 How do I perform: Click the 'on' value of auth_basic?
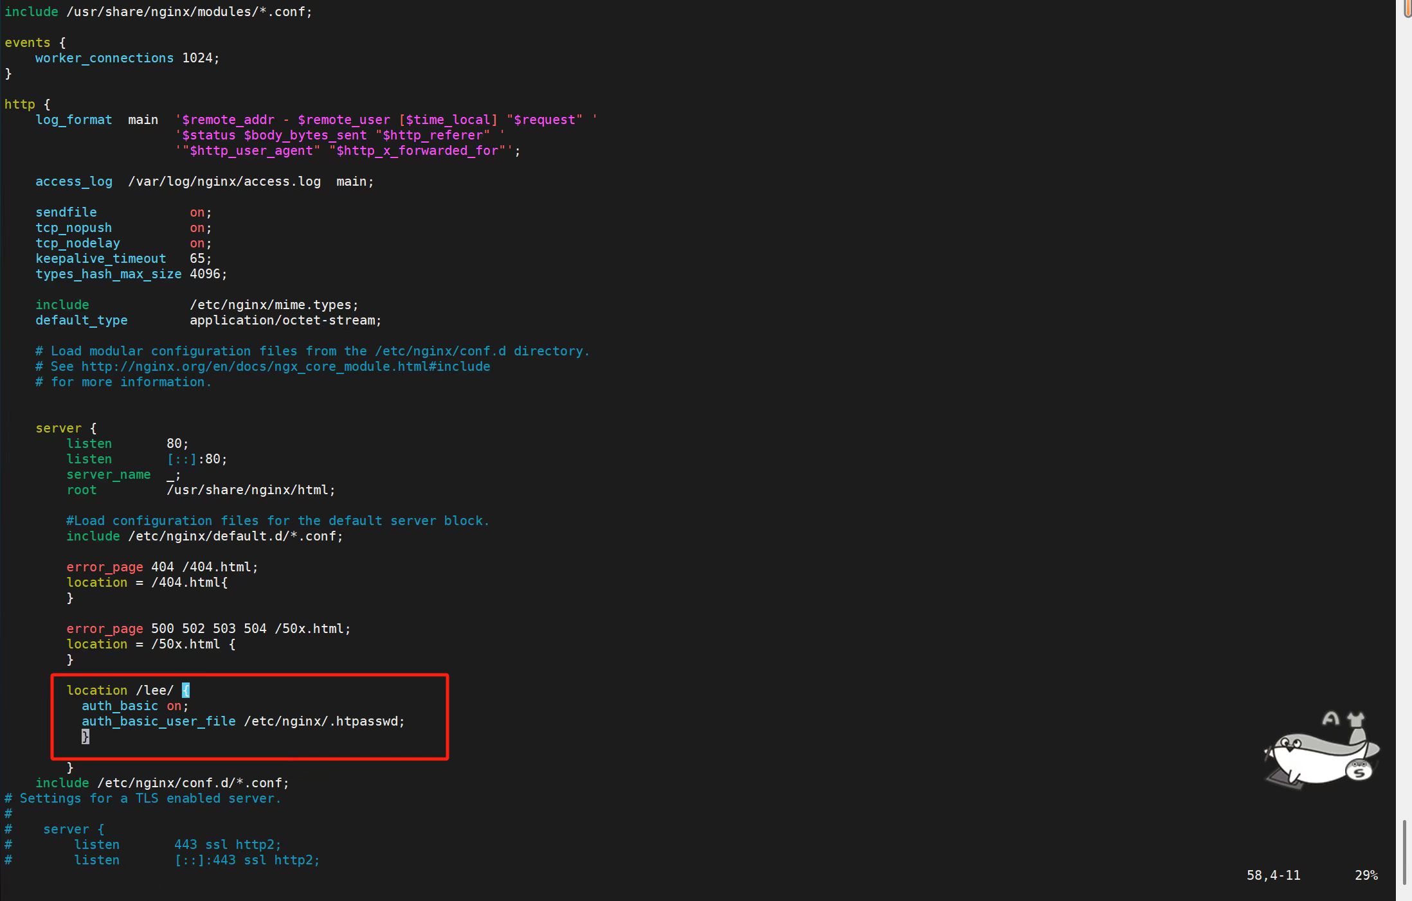tap(174, 706)
